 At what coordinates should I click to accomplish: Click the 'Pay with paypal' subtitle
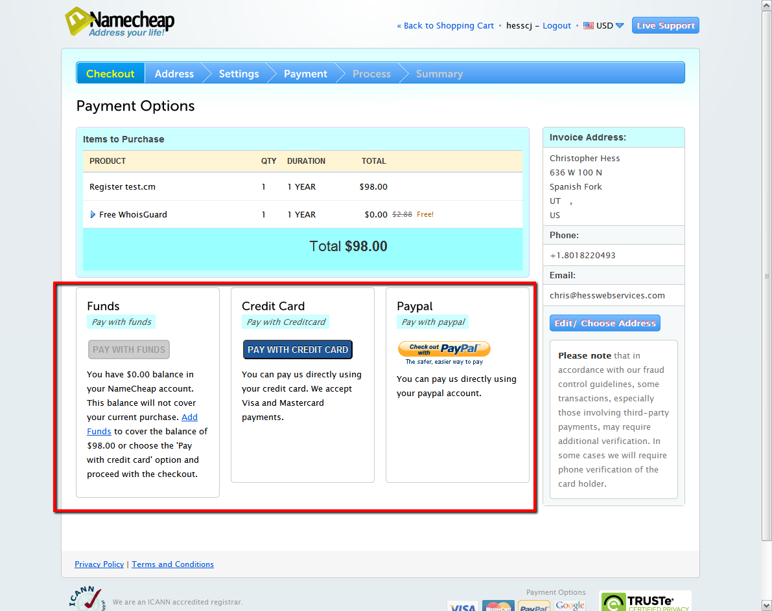433,322
